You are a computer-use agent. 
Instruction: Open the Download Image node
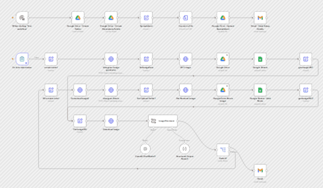tap(111, 121)
